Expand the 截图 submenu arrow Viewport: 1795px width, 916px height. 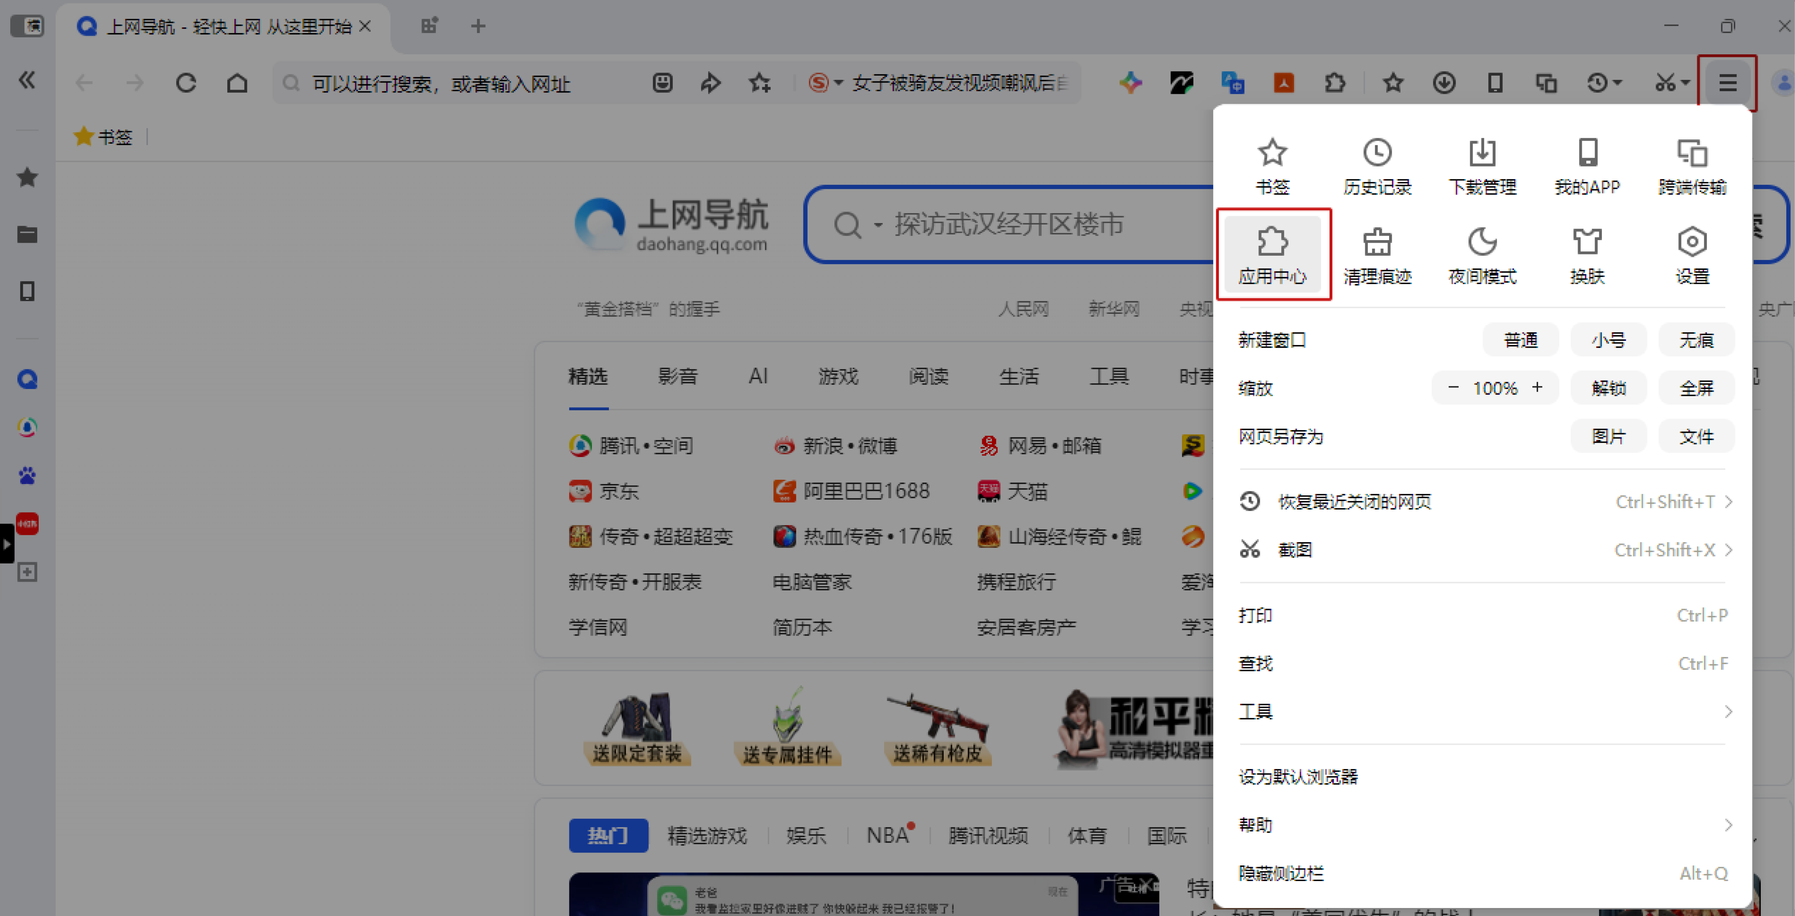click(x=1728, y=550)
